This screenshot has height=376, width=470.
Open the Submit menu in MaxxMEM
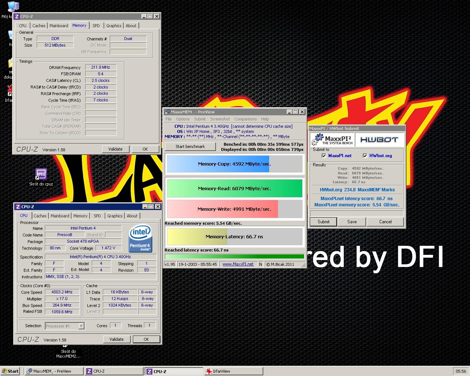coord(200,119)
